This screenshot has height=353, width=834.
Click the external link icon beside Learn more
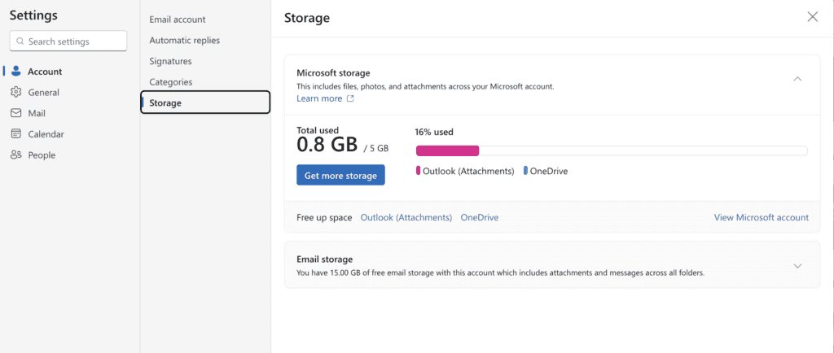[350, 98]
